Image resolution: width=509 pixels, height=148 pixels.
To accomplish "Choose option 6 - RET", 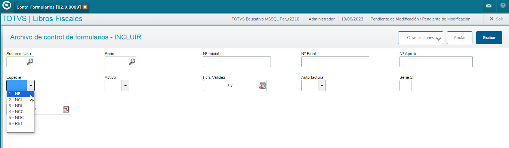I will (21, 123).
